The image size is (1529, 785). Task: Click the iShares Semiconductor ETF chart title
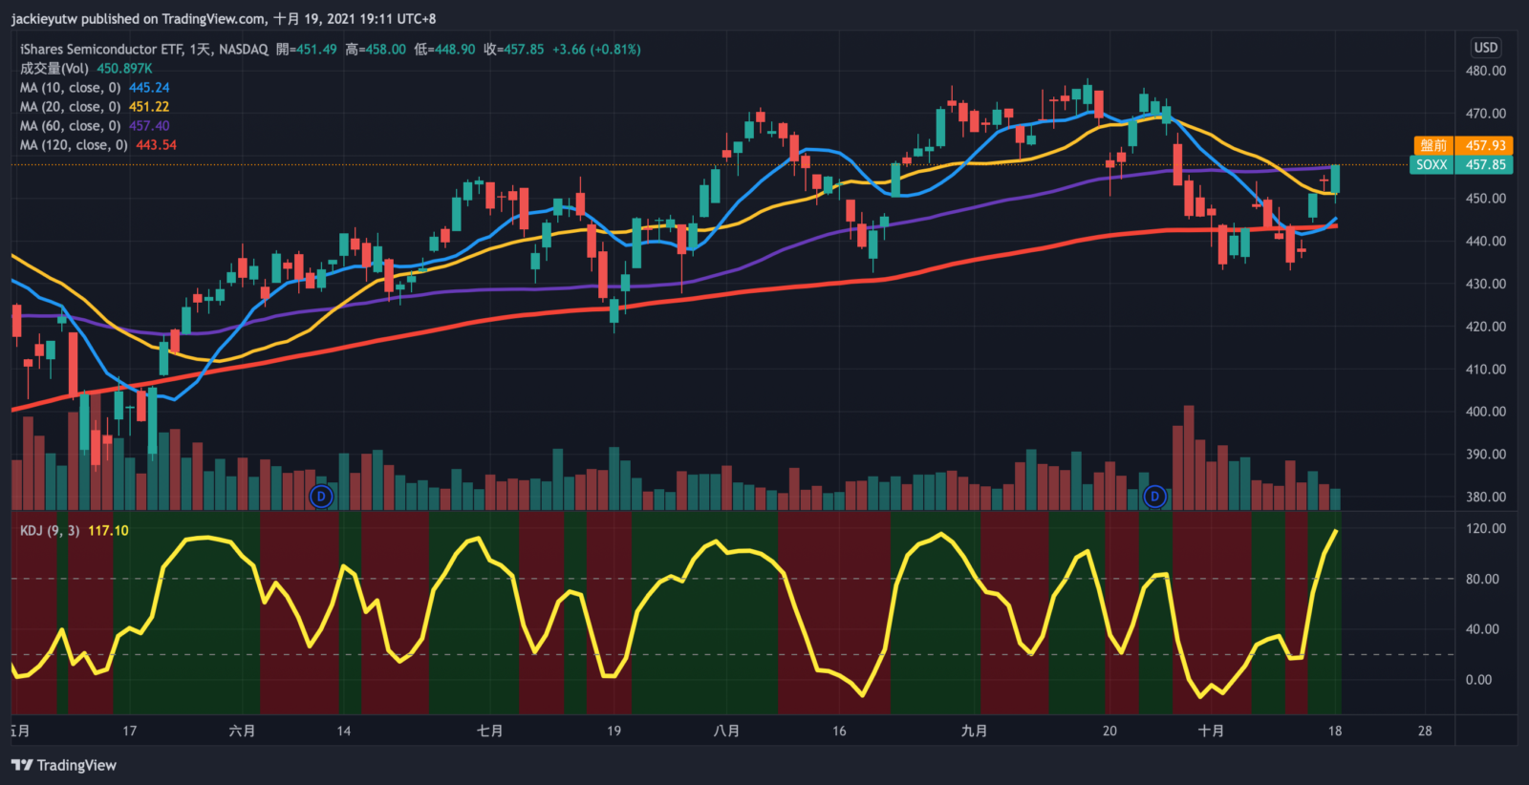point(143,49)
